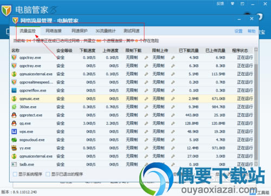Edit upload limit wrench for sogoucloud.exe
Screen dimensions: 271x196
(173, 140)
